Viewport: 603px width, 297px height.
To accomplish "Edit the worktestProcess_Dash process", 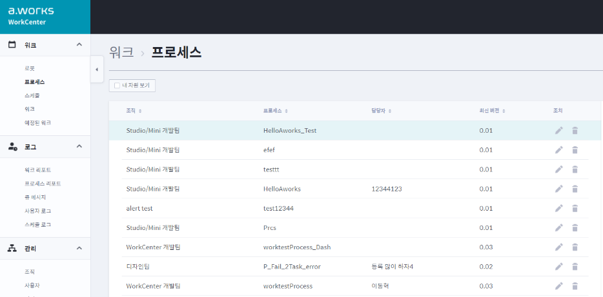I will 558,247.
